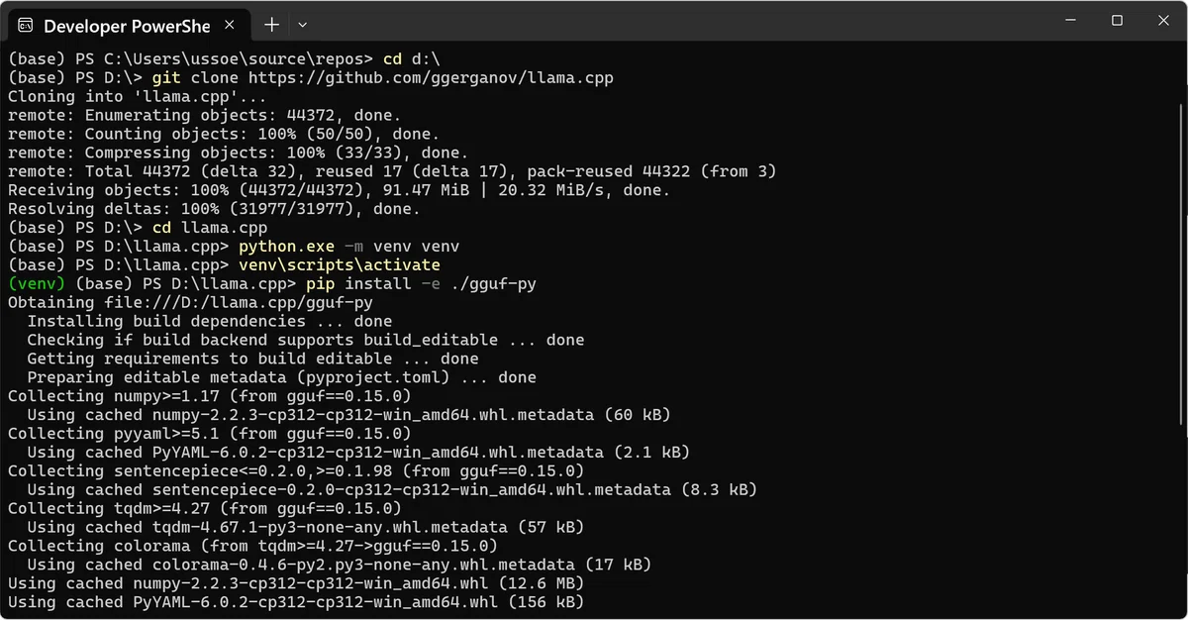Open a new tab with the plus icon
Screen dimensions: 1188x620
coord(271,25)
